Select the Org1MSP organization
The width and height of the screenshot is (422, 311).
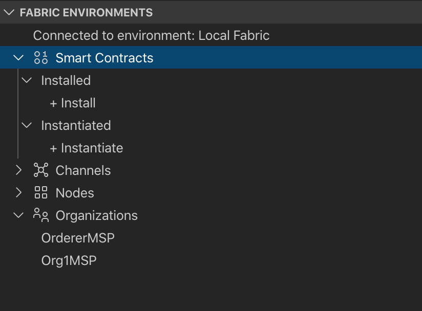(69, 261)
